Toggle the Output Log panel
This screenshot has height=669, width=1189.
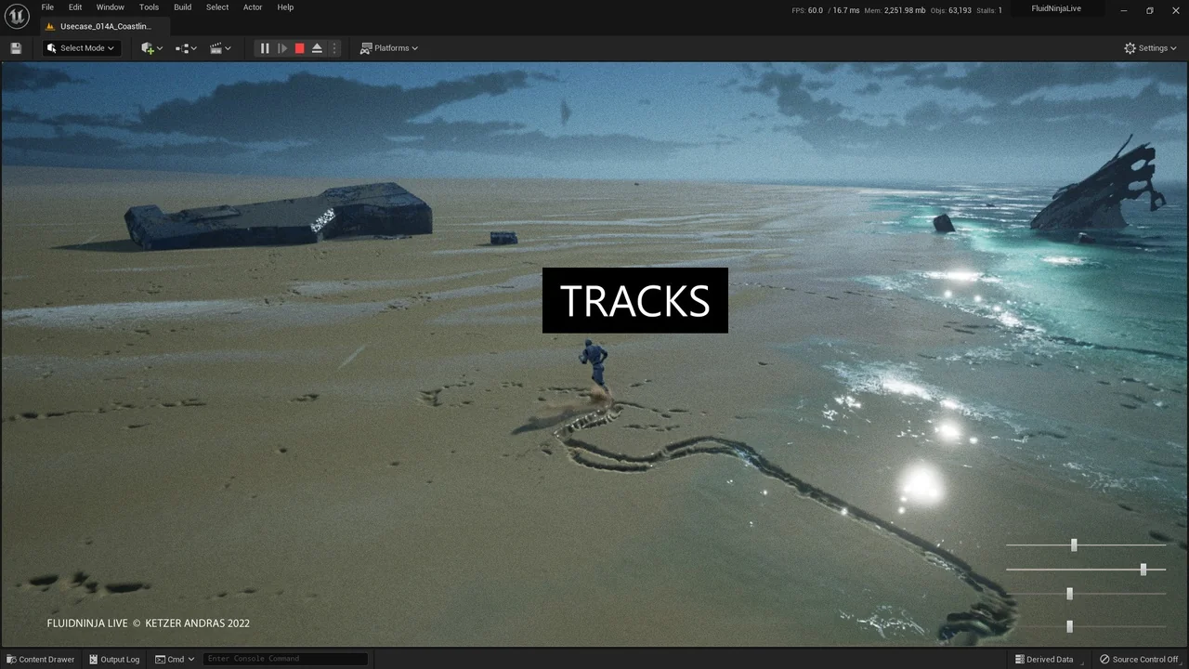tap(114, 659)
